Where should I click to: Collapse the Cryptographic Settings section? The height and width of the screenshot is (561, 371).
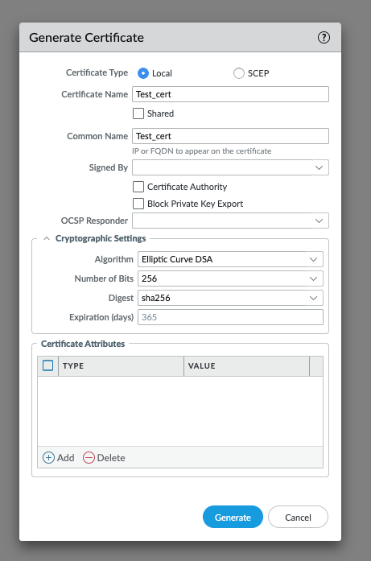click(47, 238)
